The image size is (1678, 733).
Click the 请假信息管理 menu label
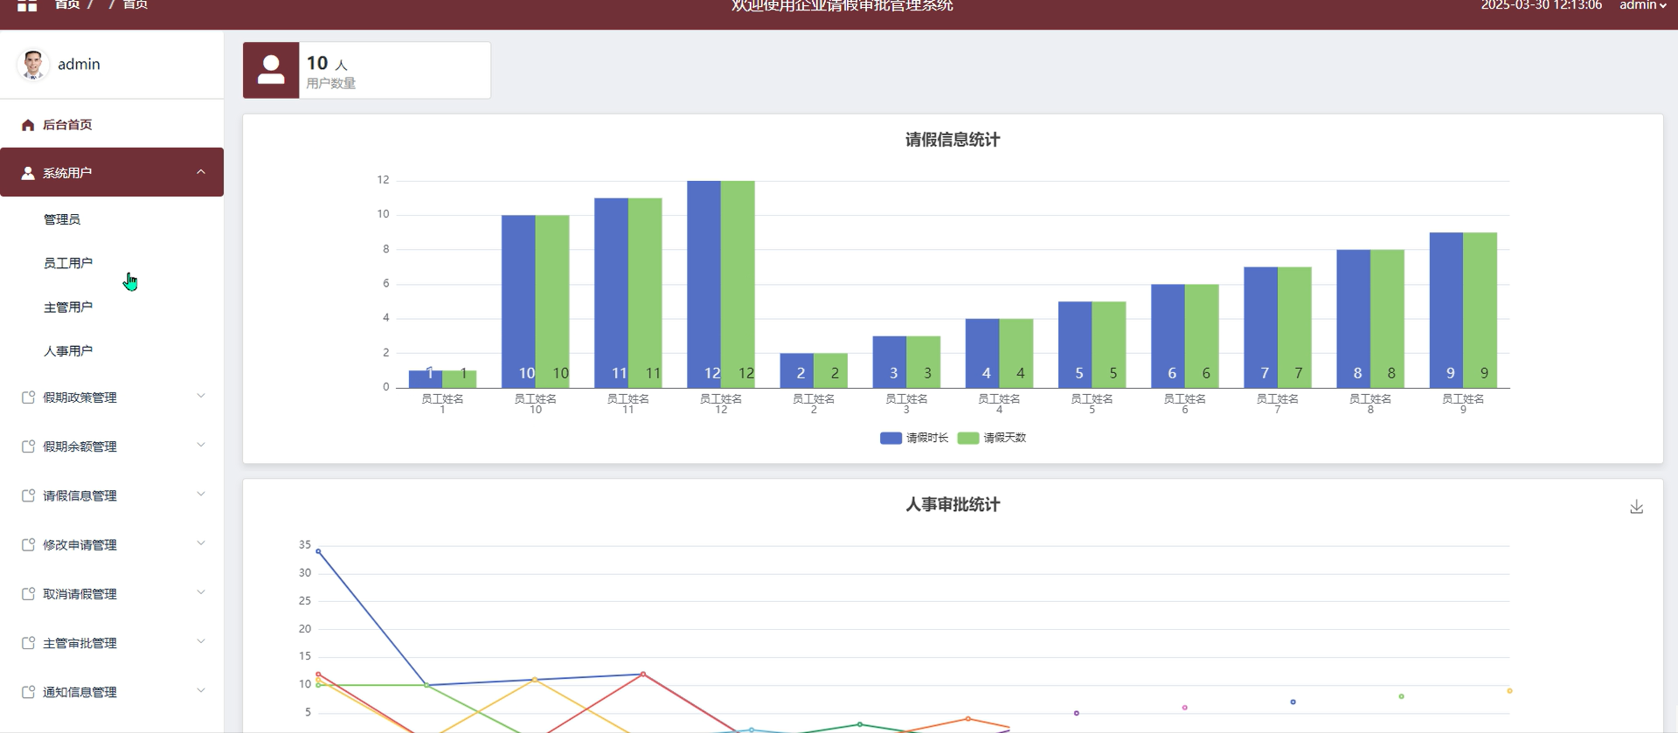coord(80,495)
